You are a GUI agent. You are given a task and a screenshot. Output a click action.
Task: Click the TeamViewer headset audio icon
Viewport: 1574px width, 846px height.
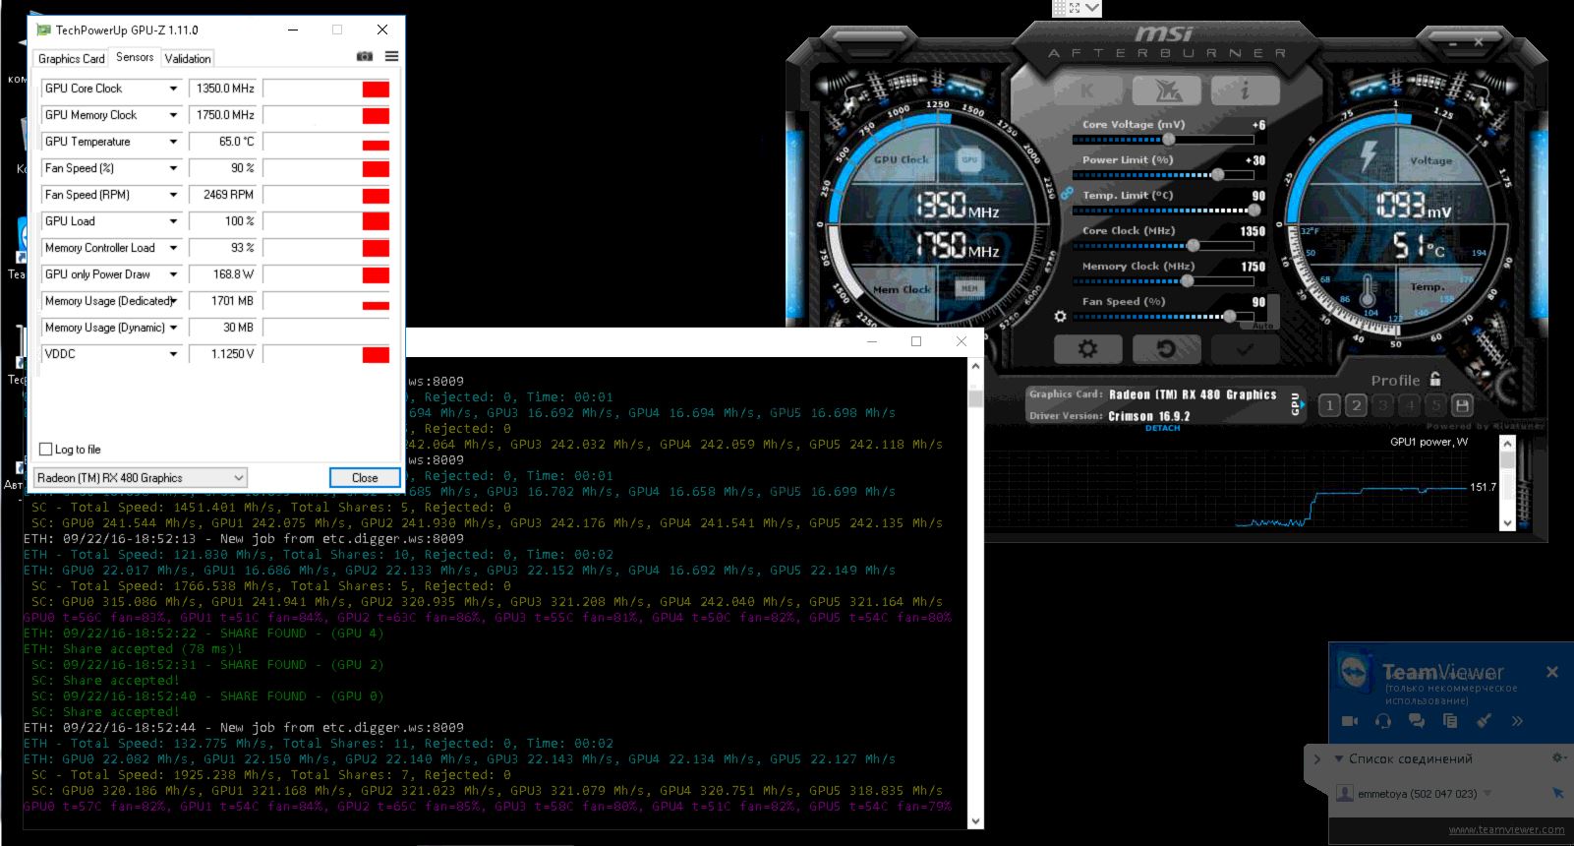(x=1383, y=721)
